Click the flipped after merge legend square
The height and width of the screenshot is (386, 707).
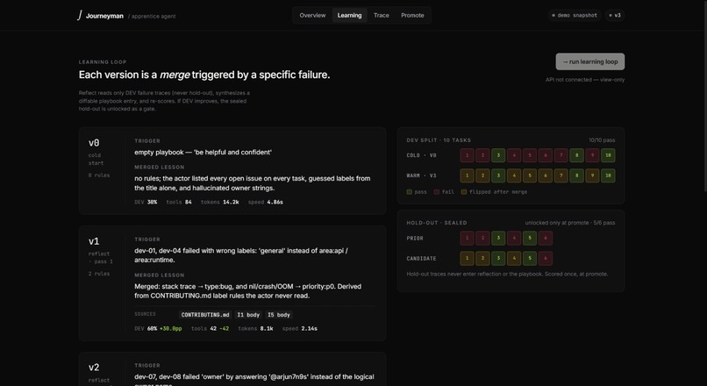pyautogui.click(x=463, y=192)
